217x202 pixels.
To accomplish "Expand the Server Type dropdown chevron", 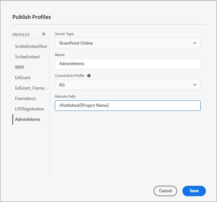I will pyautogui.click(x=195, y=43).
